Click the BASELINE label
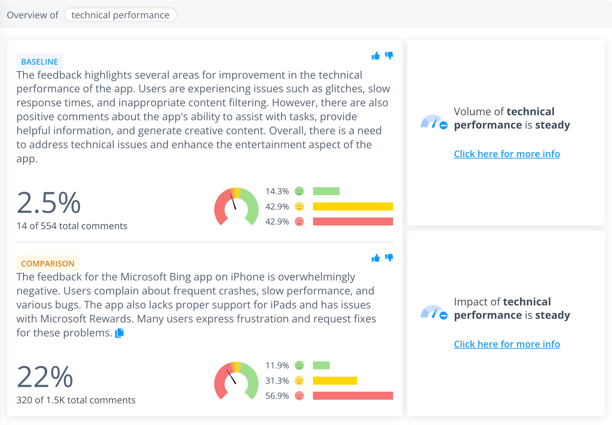The image size is (612, 425). (x=39, y=62)
